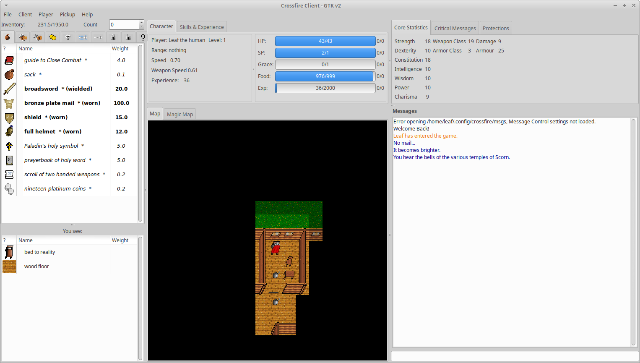The height and width of the screenshot is (363, 640).
Task: Open the window menu arrow in the title bar
Action: (x=6, y=5)
